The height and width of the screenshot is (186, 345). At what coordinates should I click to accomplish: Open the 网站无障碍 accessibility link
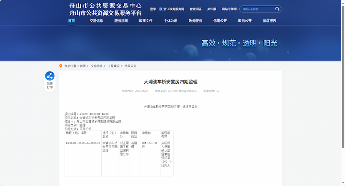tap(229, 9)
